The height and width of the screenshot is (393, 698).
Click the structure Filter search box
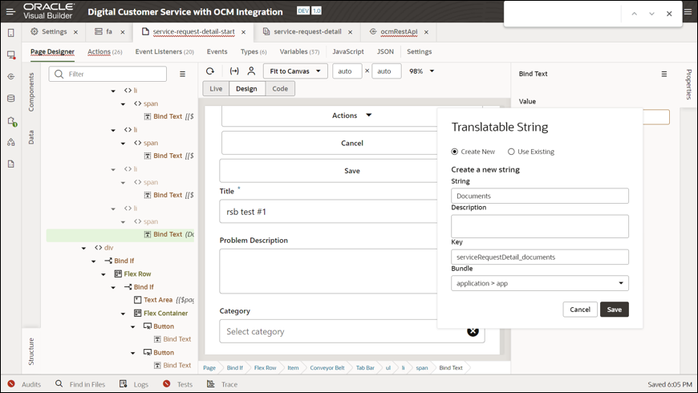tap(108, 74)
